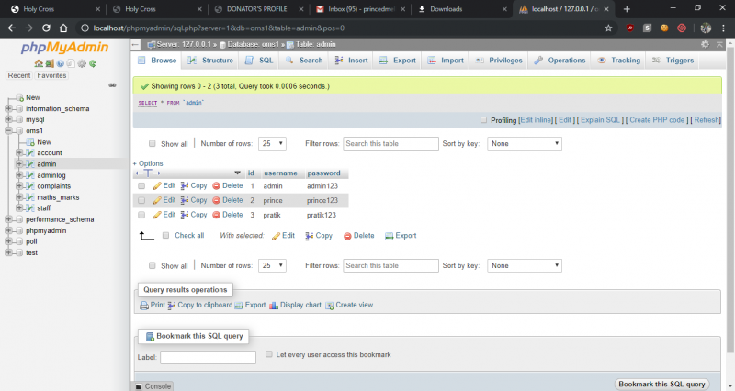The image size is (735, 391).
Task: Click the log out door icon
Action: pos(50,63)
